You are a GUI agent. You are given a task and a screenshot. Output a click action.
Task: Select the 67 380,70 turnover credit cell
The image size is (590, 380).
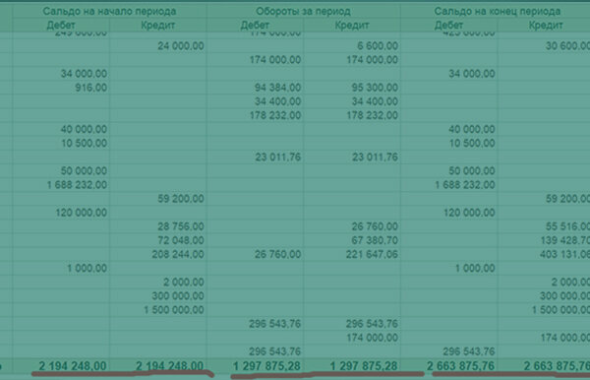375,240
